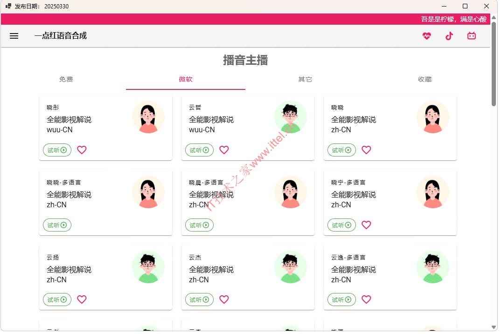The image size is (501, 334).
Task: Click the 云逸-多语言 voice name
Action: pos(348,258)
